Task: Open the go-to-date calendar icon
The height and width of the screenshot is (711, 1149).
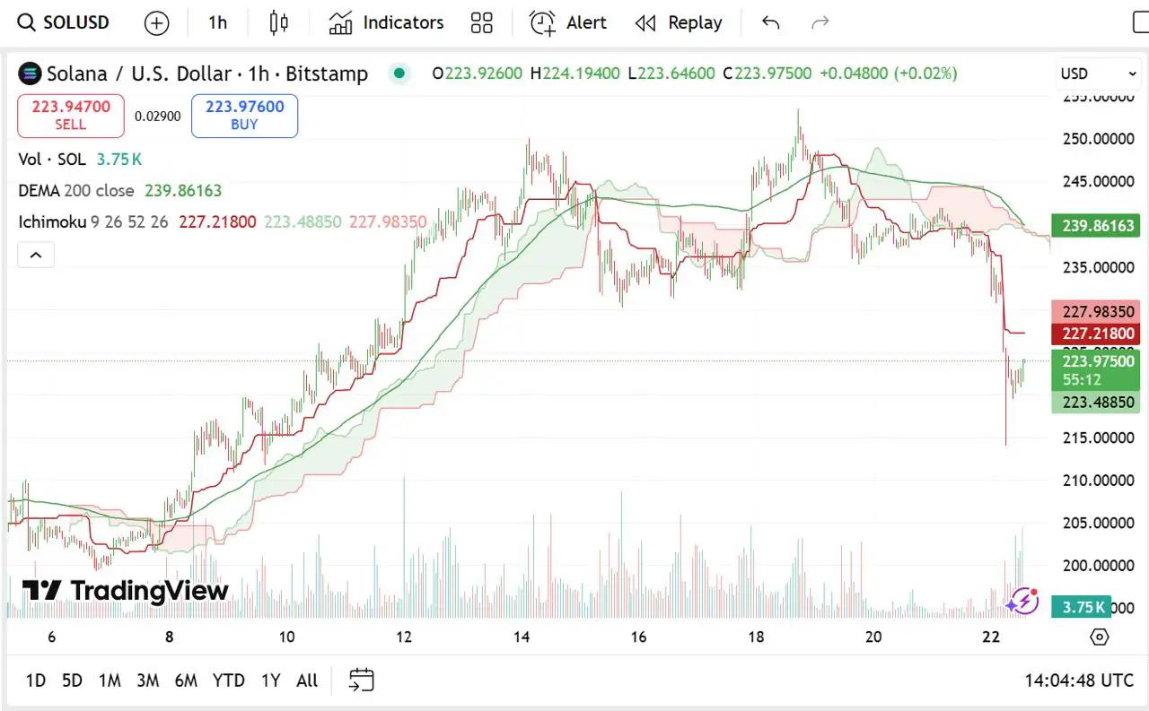Action: pos(362,681)
